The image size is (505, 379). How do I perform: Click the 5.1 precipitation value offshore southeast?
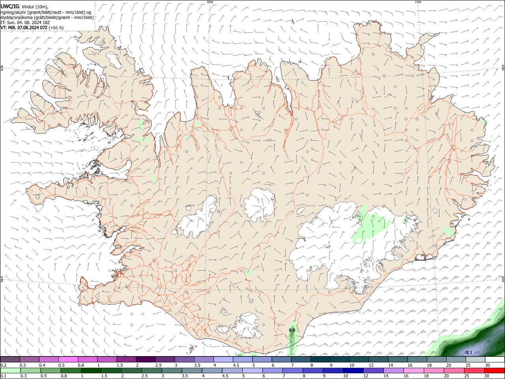[x=469, y=353]
